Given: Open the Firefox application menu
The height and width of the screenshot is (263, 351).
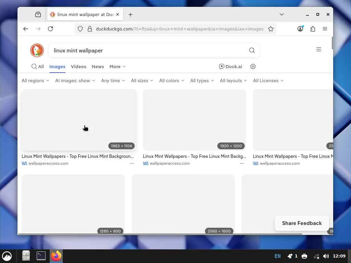Looking at the screenshot, I should [325, 29].
